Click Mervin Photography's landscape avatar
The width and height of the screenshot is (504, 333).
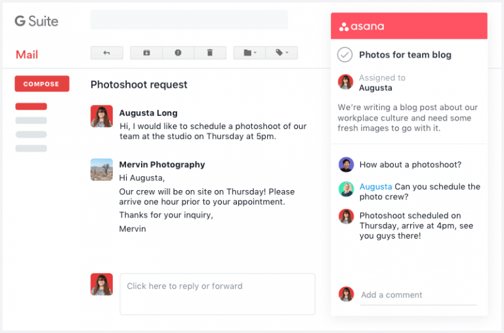(102, 170)
